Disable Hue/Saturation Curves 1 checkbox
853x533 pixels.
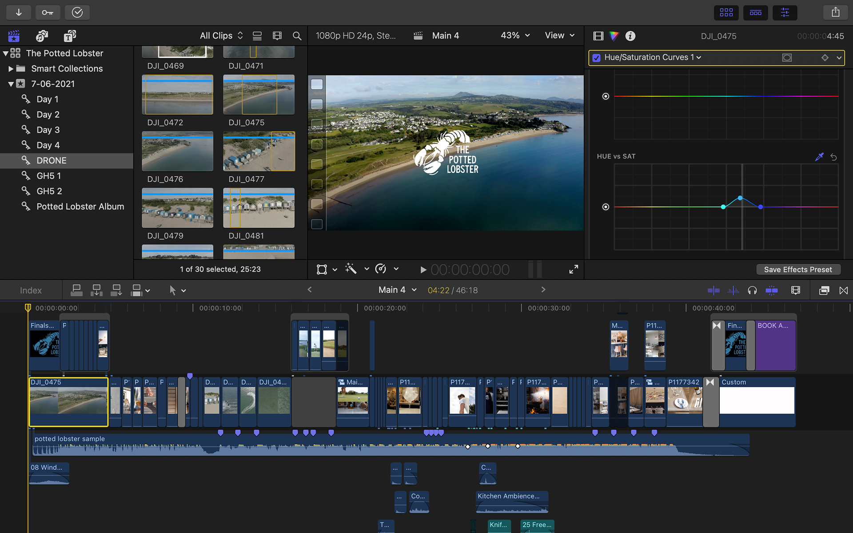597,58
